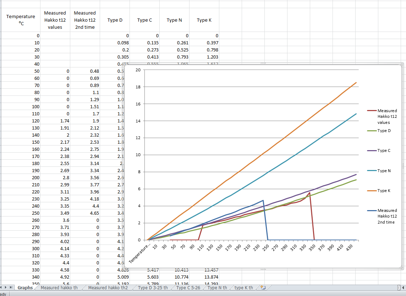Open the Type N th sheet tab
406x296 pixels.
pyautogui.click(x=217, y=288)
